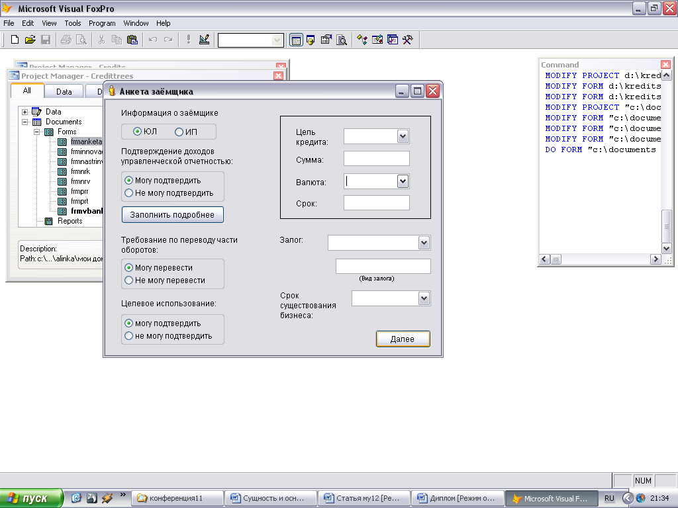
Task: Click the Redo toolbar icon
Action: coord(168,40)
